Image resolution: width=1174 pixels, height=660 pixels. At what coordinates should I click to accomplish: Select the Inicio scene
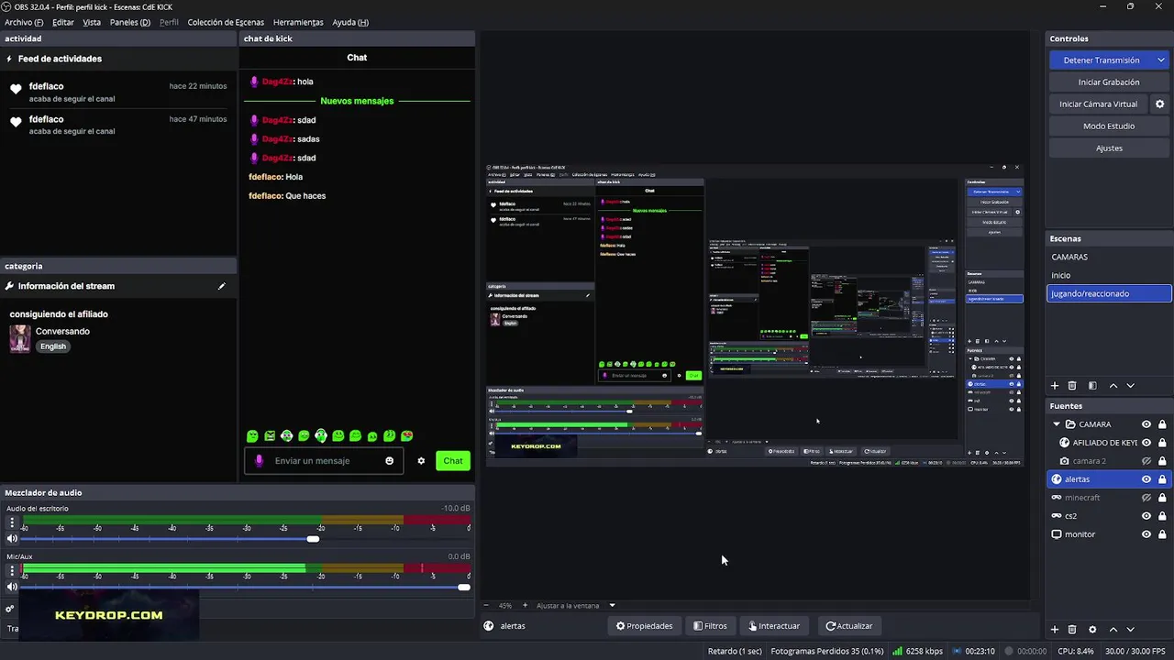pos(1109,276)
